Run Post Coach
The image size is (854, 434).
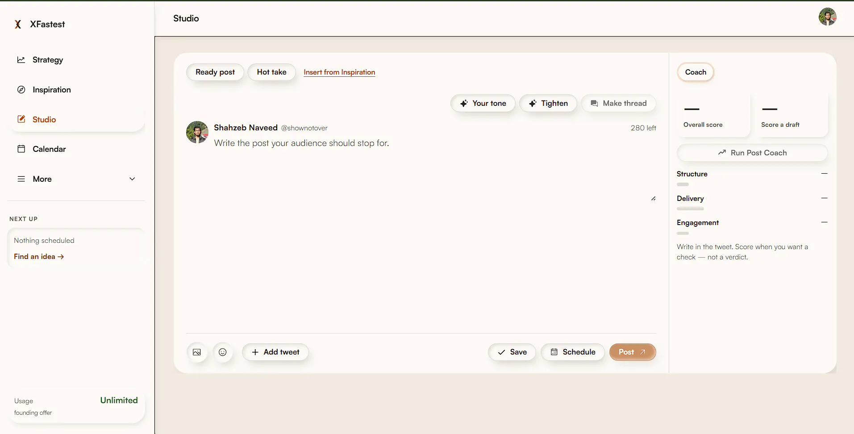(752, 153)
